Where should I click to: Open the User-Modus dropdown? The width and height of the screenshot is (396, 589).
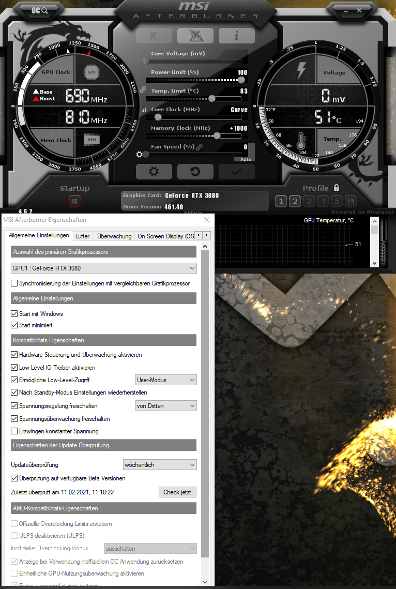pyautogui.click(x=165, y=380)
